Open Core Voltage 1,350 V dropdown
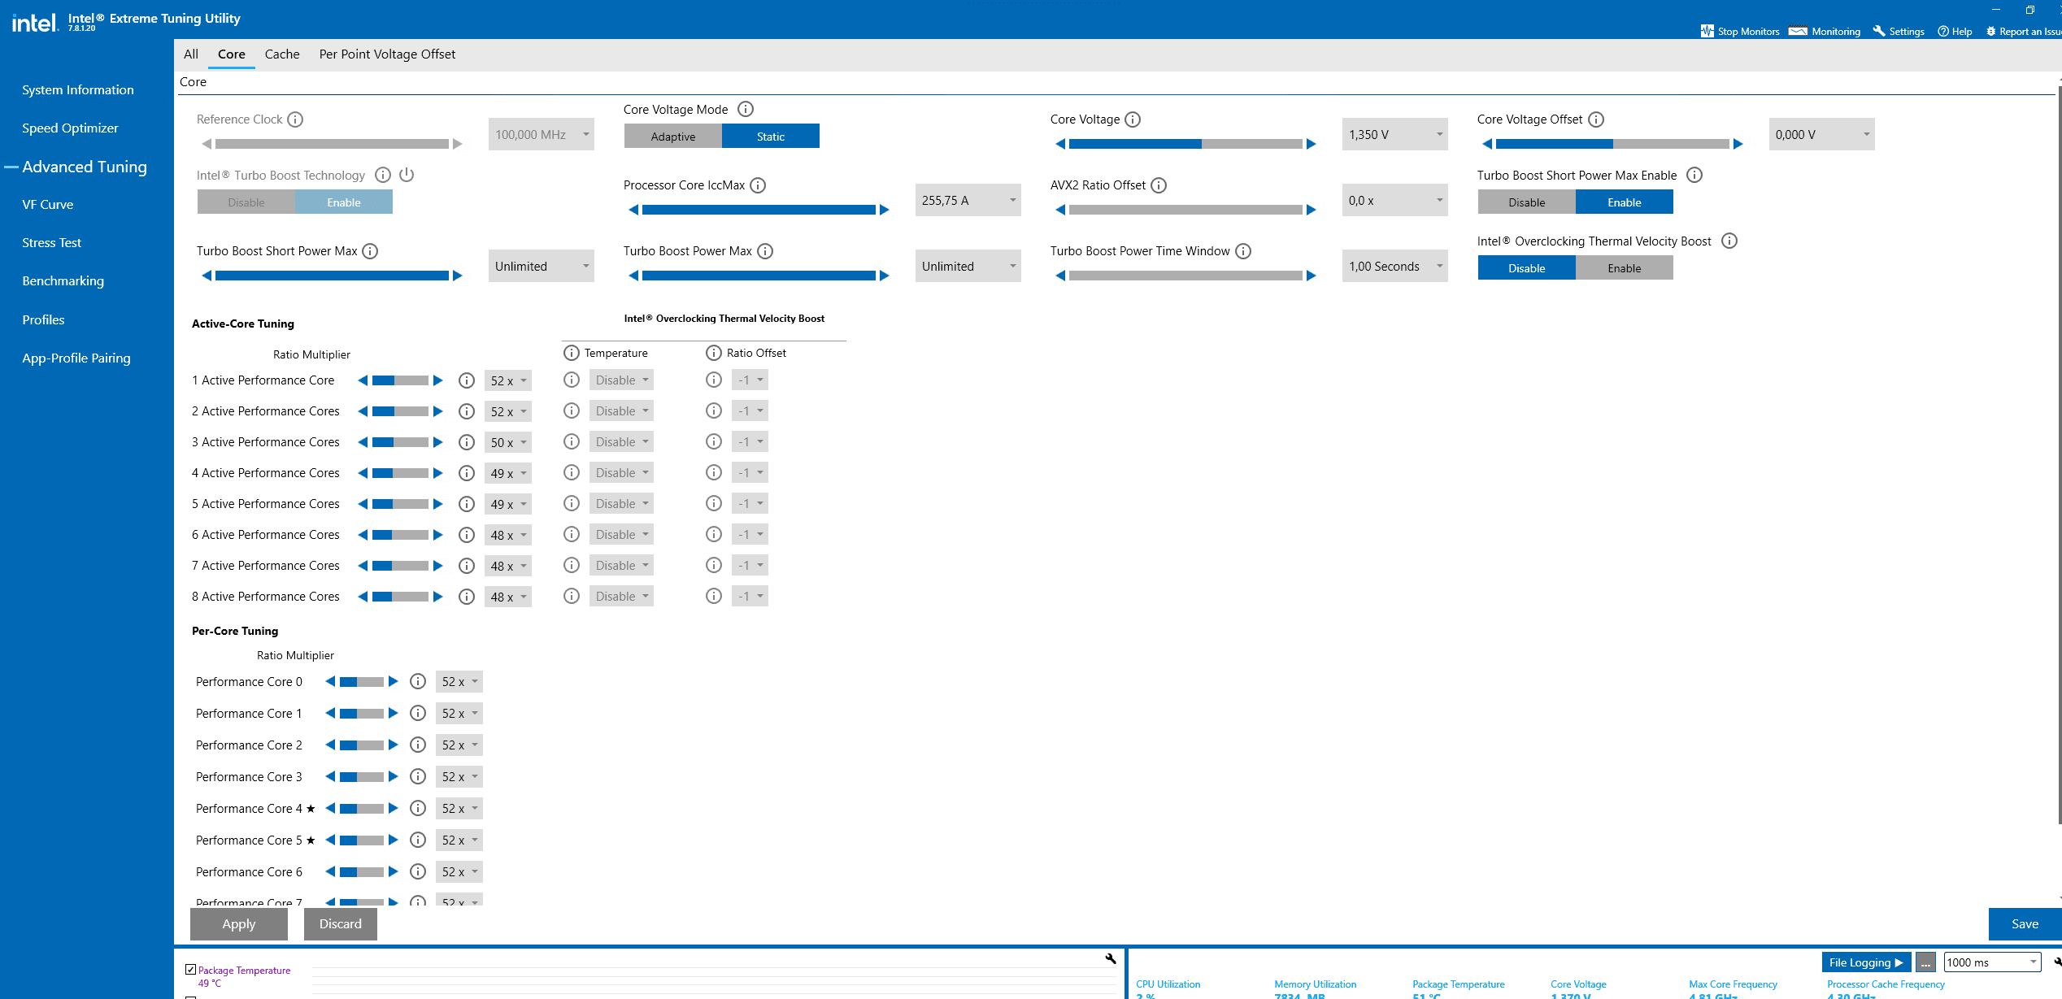2062x999 pixels. point(1395,134)
